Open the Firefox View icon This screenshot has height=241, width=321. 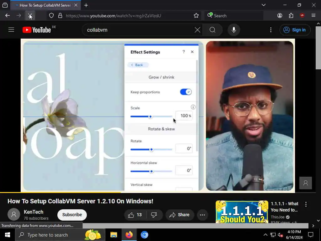(x=5, y=5)
